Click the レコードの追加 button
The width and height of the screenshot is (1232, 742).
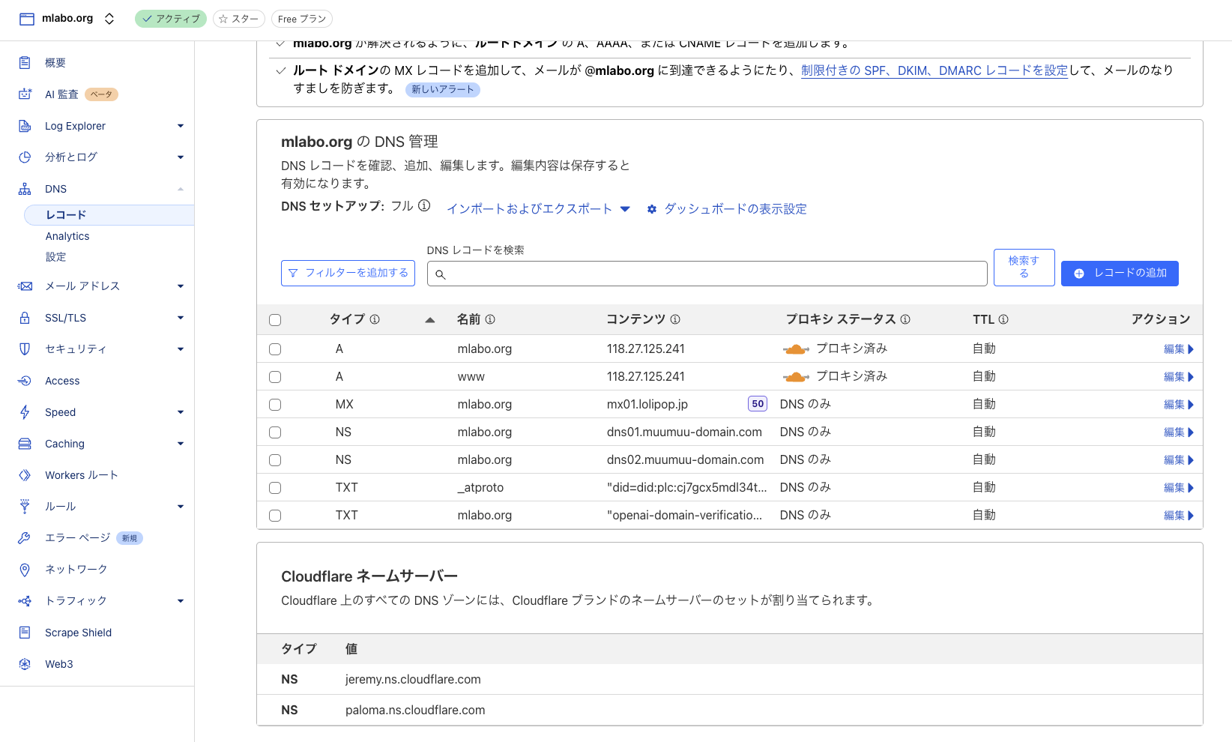point(1120,273)
